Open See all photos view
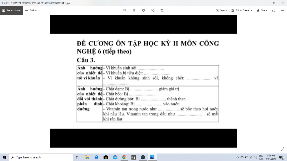287x161 pixels. [x=11, y=10]
